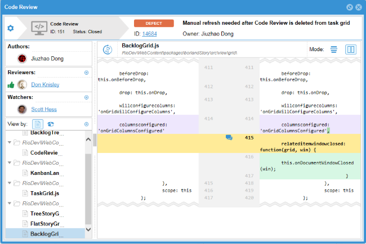Click the plus icon in View by row
This screenshot has height=244, width=366.
(86, 124)
